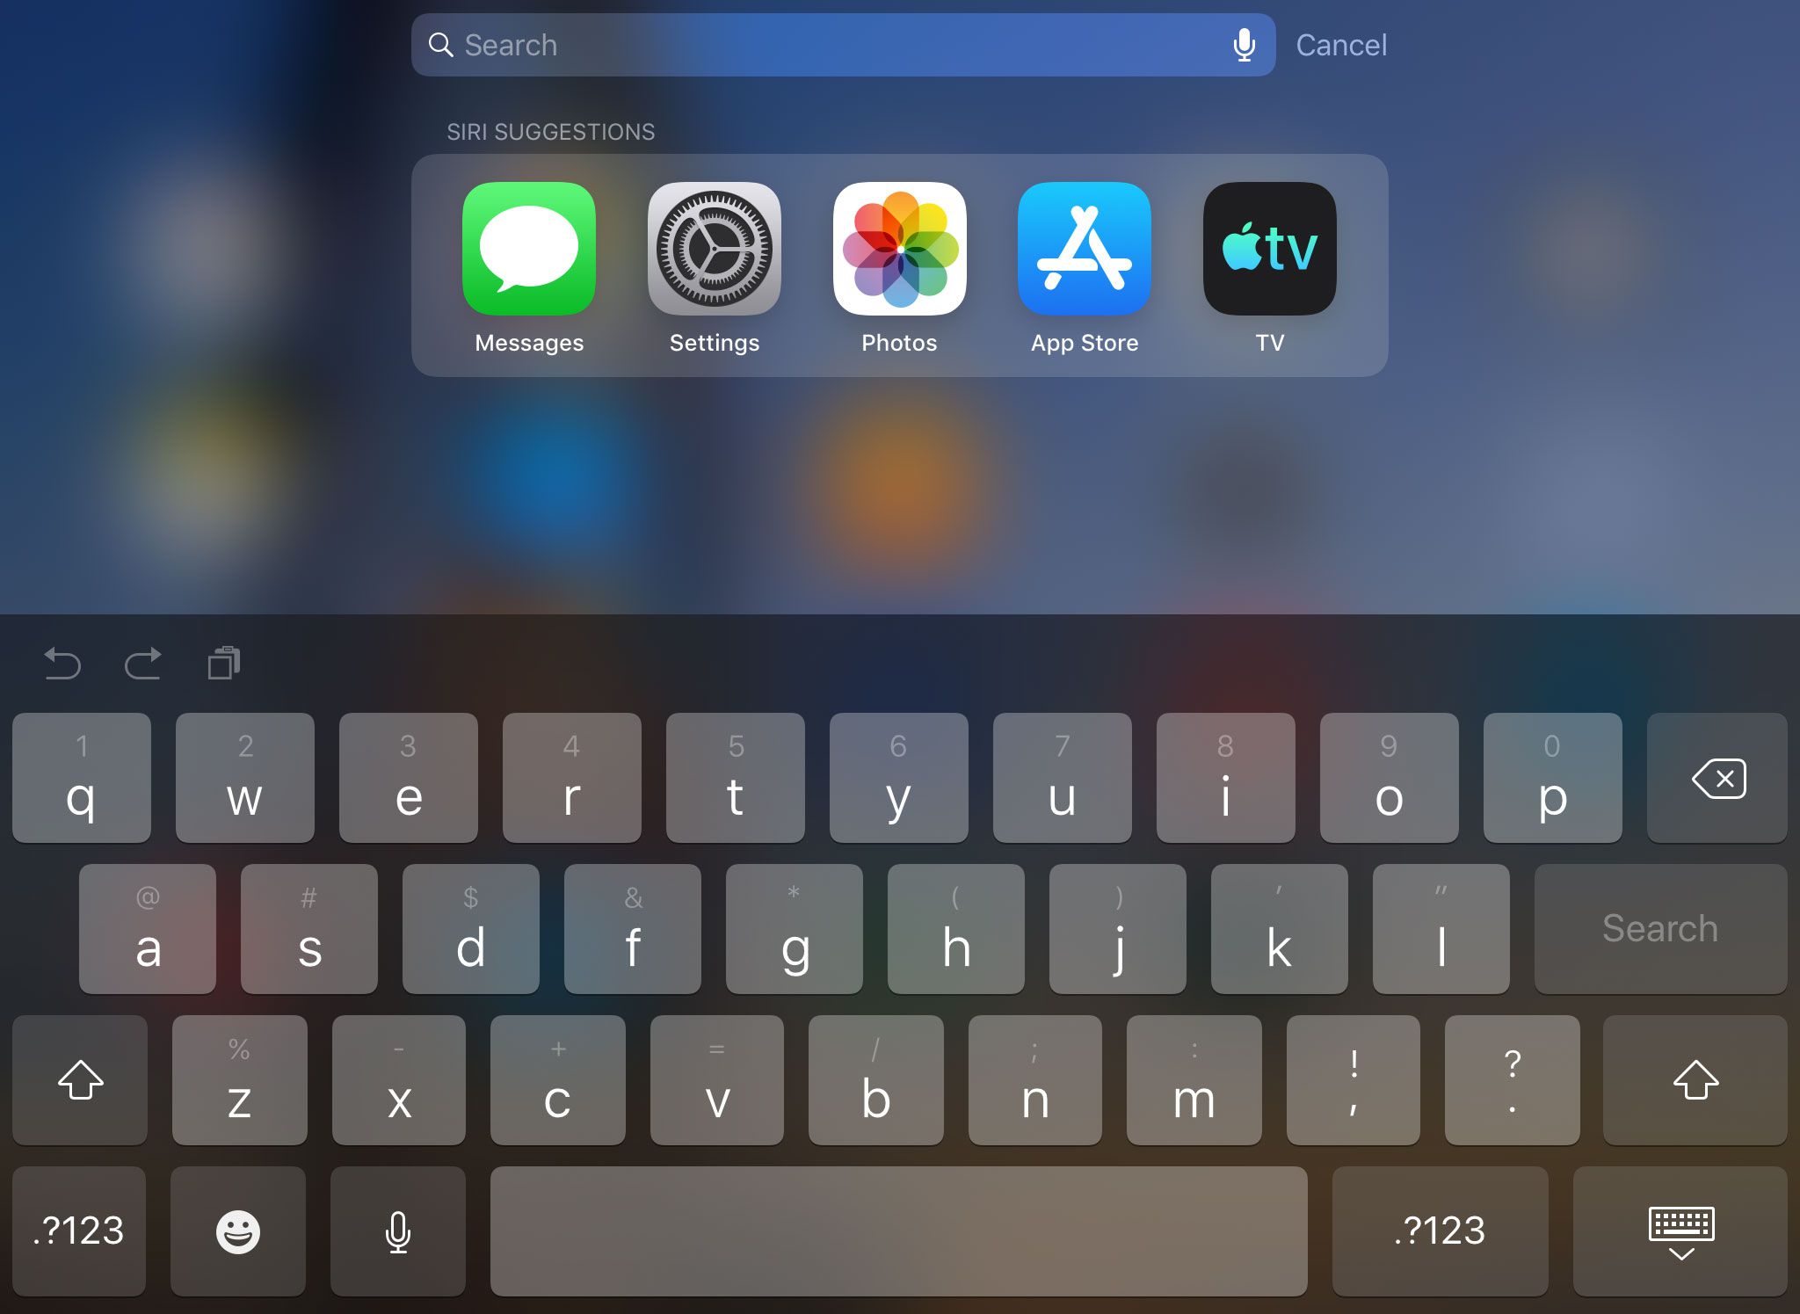
Task: Tap the microphone key on keyboard
Action: tap(398, 1231)
